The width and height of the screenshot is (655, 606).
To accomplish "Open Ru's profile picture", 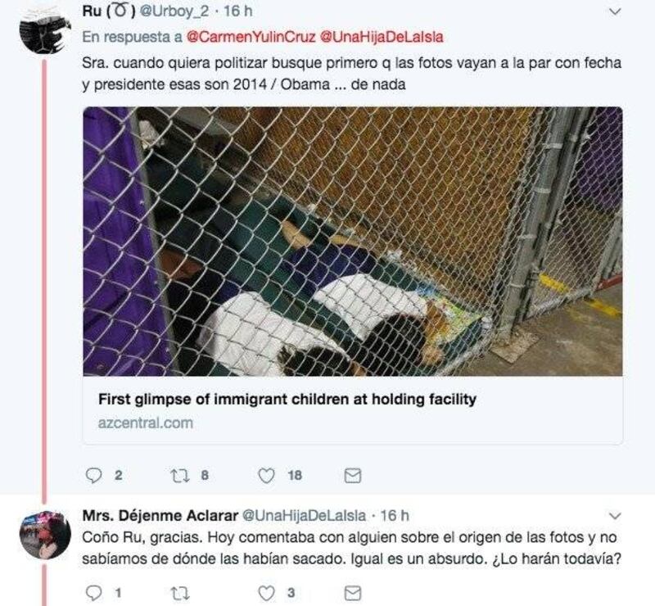I will point(45,29).
